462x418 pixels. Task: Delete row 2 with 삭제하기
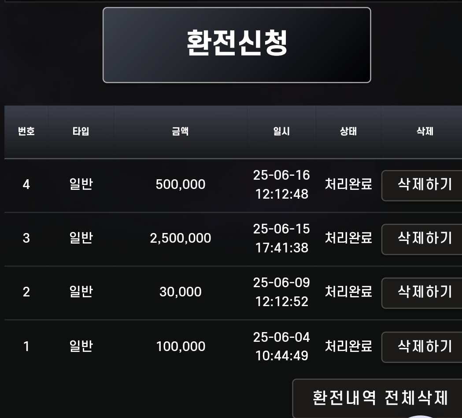pos(422,293)
